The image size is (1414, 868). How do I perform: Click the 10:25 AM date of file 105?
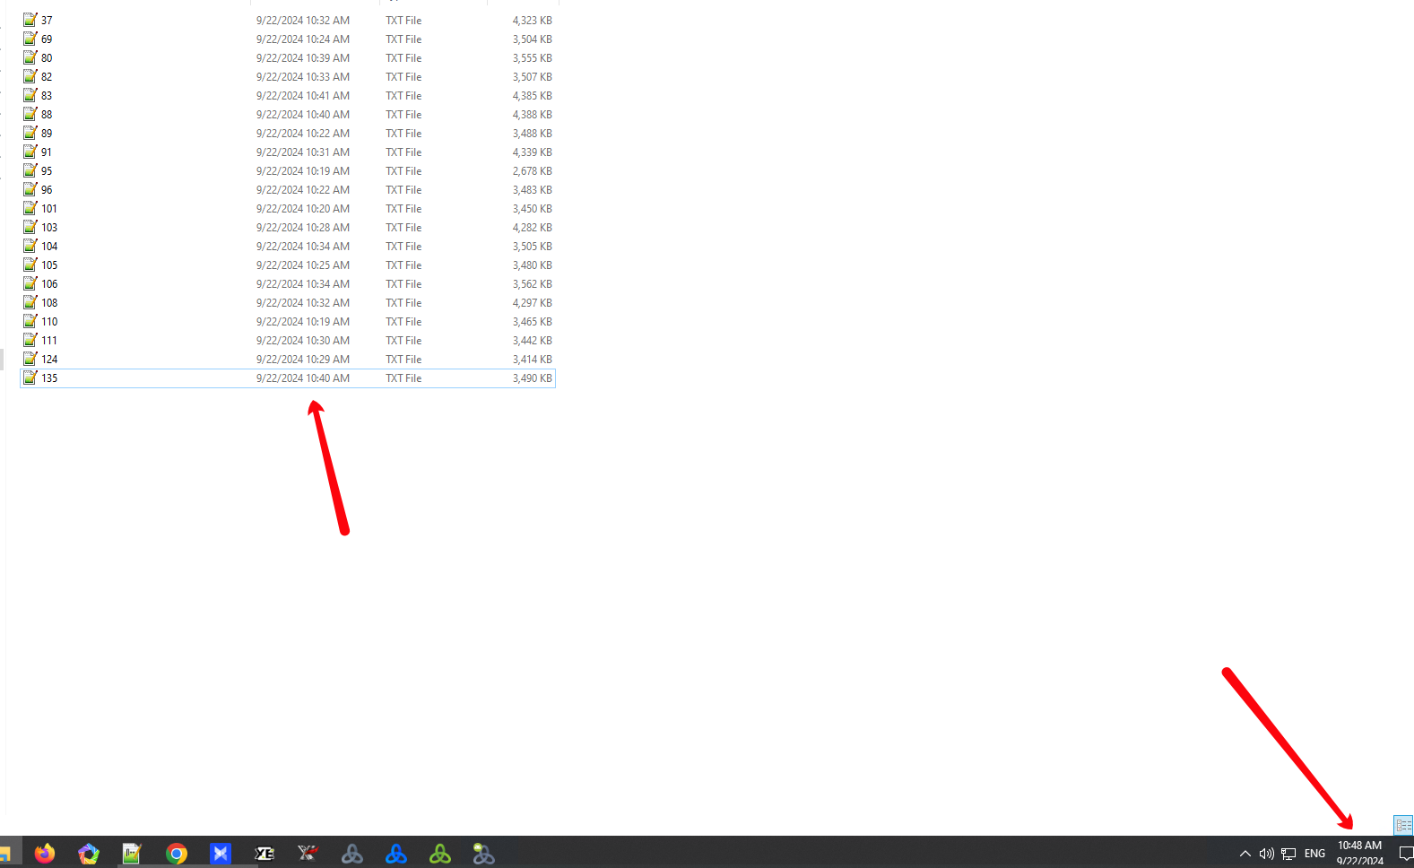[x=303, y=265]
